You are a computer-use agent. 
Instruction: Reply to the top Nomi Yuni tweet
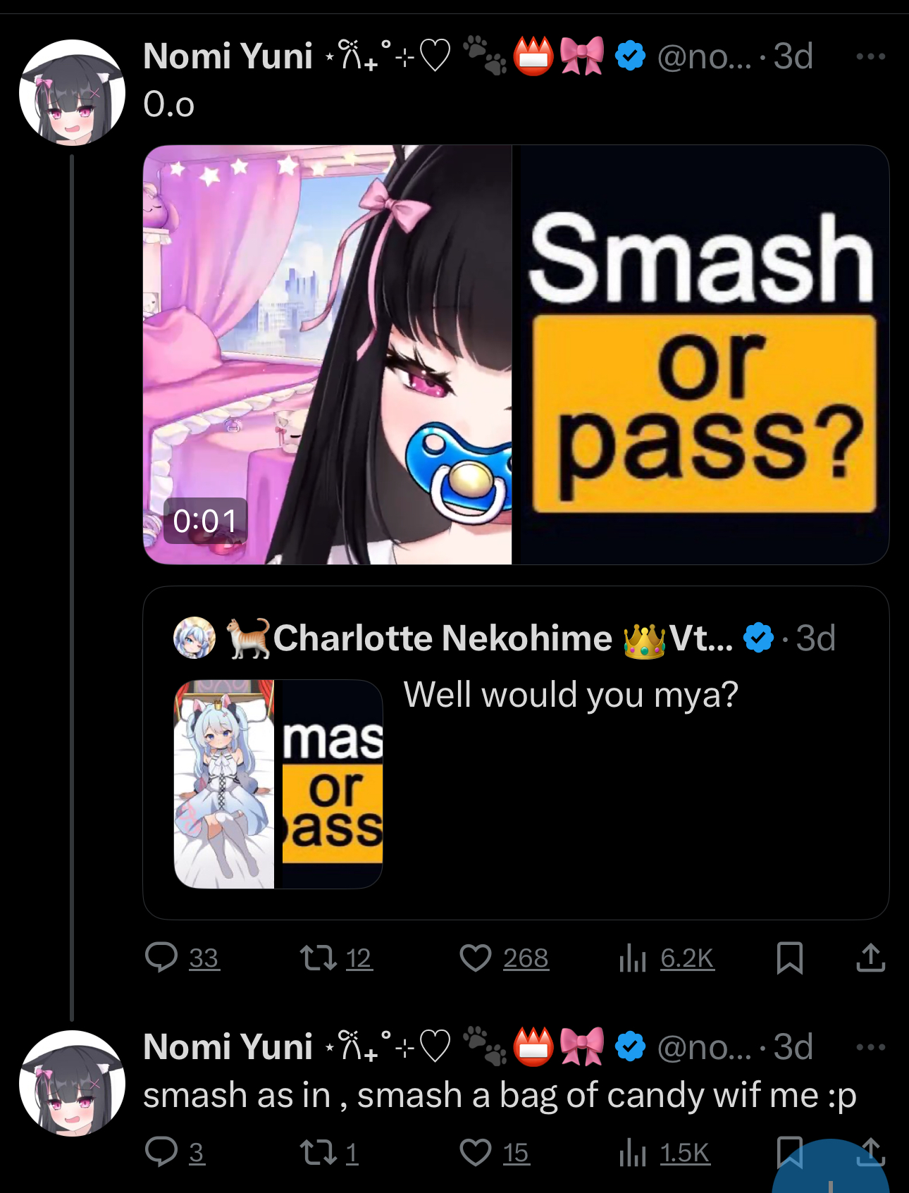coord(183,958)
